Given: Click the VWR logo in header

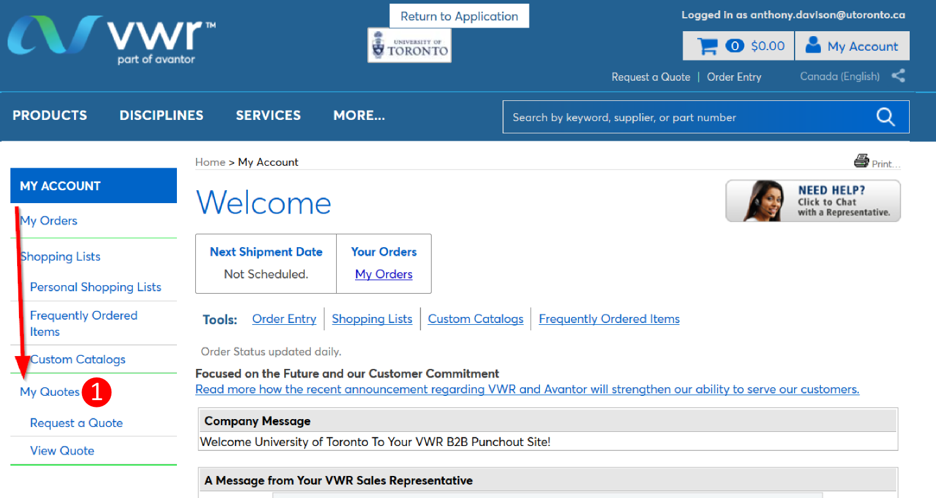Looking at the screenshot, I should (x=111, y=39).
